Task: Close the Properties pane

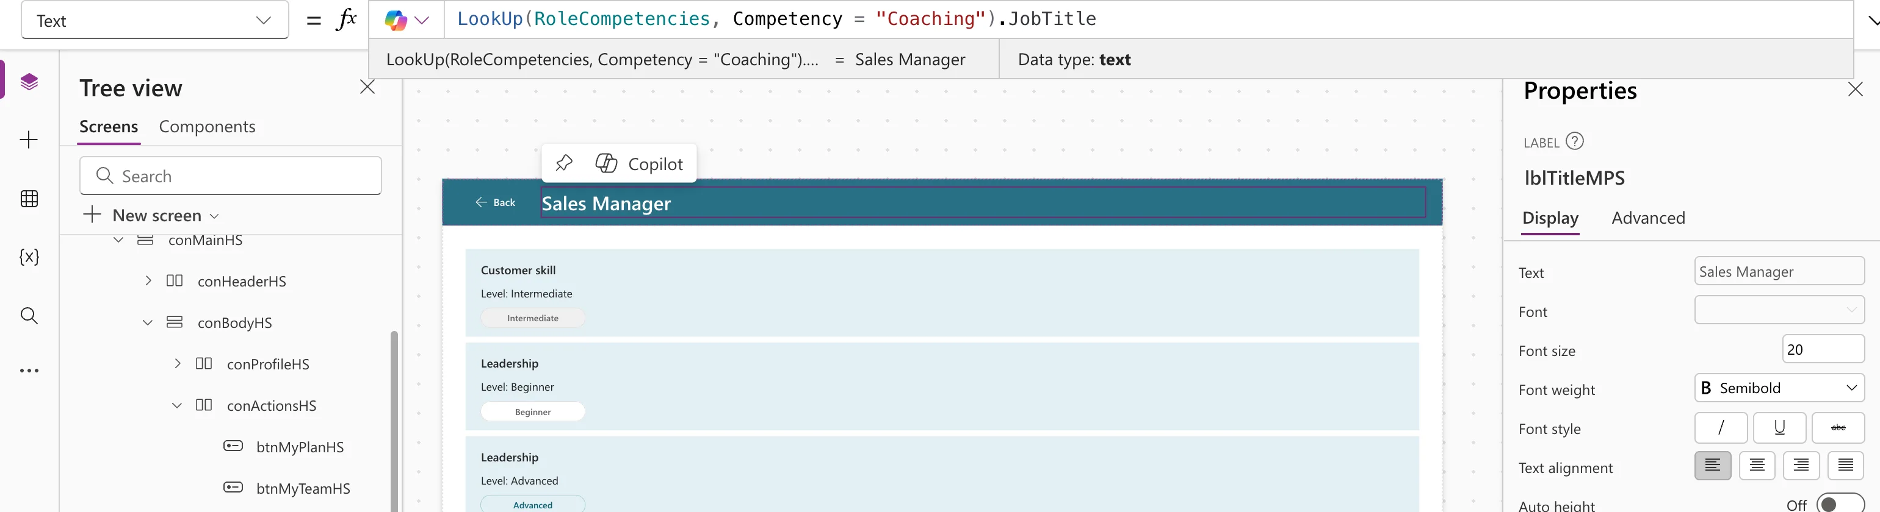Action: click(1855, 90)
